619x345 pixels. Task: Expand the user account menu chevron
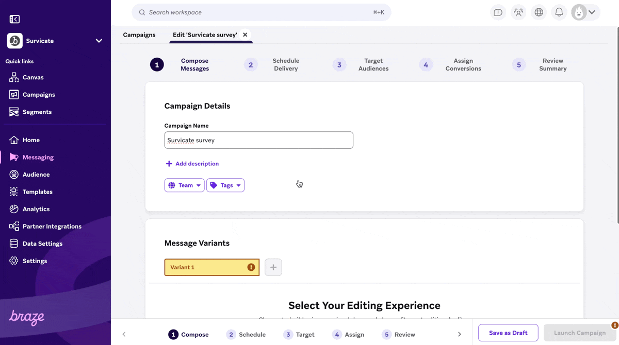(592, 12)
